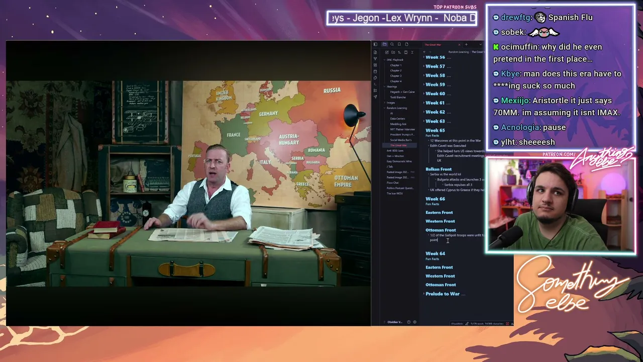Click the backlinks count in status bar
This screenshot has width=643, height=362.
click(x=457, y=324)
